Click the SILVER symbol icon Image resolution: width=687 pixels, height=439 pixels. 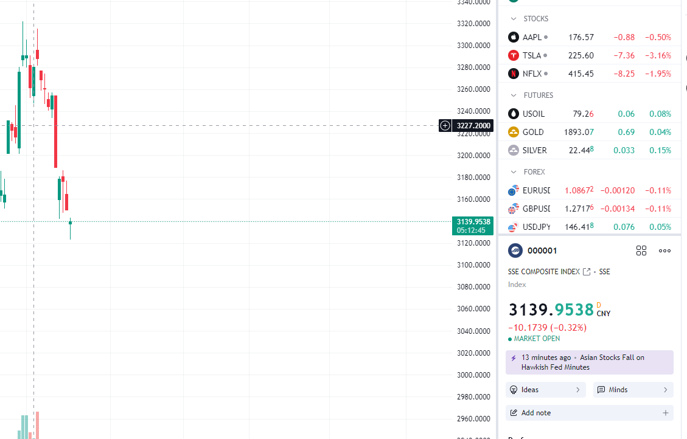(x=514, y=150)
